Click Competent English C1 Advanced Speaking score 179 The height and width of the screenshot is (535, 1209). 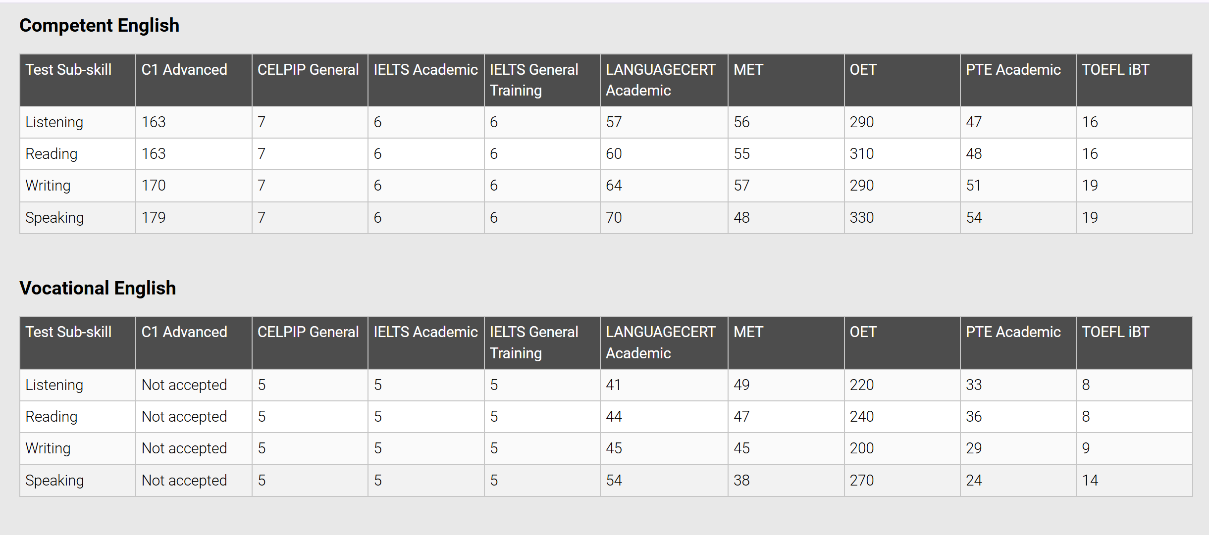pyautogui.click(x=154, y=218)
